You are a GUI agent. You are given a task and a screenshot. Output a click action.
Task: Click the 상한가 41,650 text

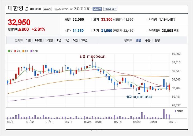pyautogui.click(x=124, y=20)
